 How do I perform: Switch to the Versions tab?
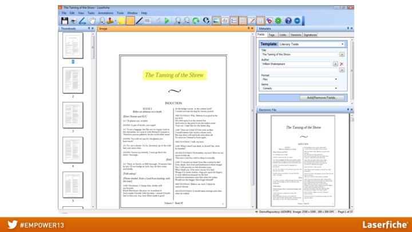[296, 35]
